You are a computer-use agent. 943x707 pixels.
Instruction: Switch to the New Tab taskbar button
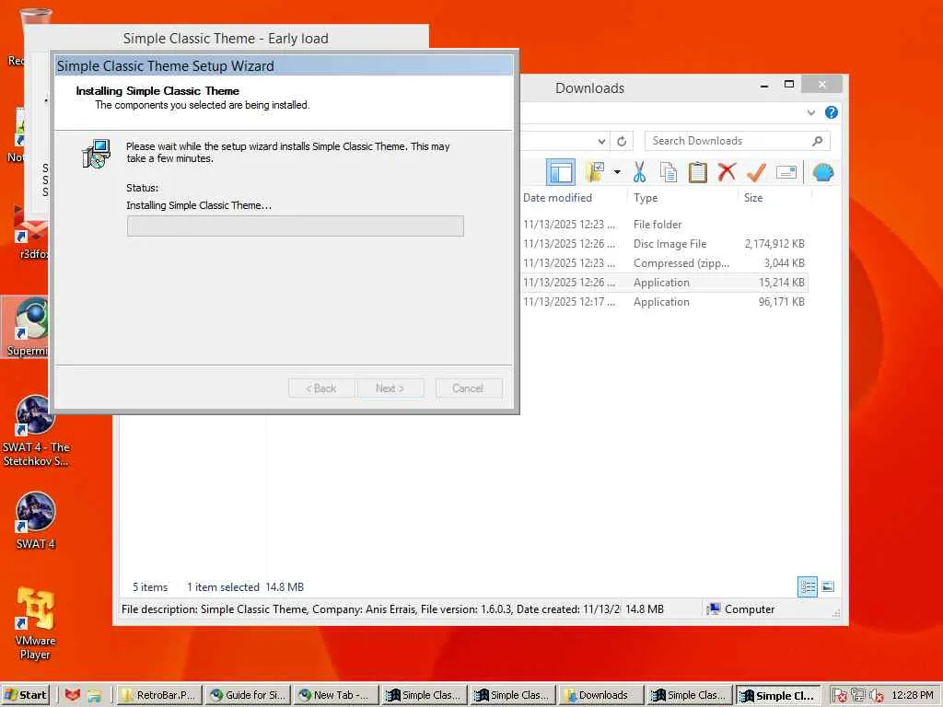point(335,695)
